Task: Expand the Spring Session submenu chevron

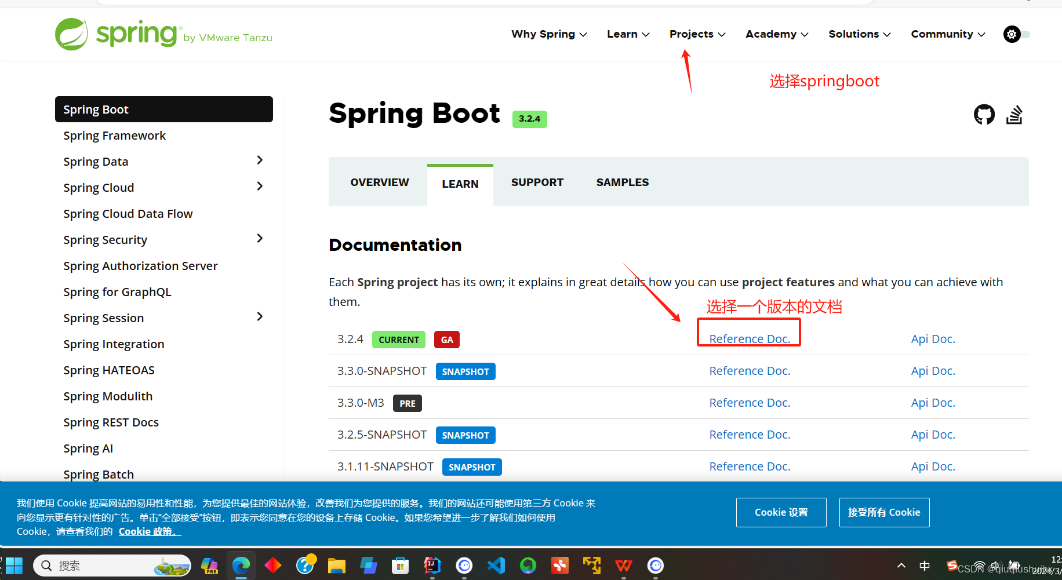Action: tap(260, 317)
